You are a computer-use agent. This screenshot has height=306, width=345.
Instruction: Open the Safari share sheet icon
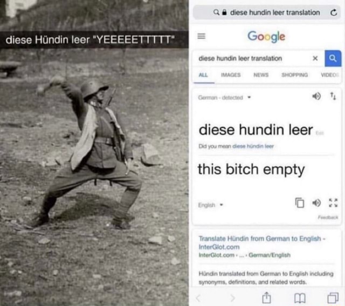[x=266, y=297]
